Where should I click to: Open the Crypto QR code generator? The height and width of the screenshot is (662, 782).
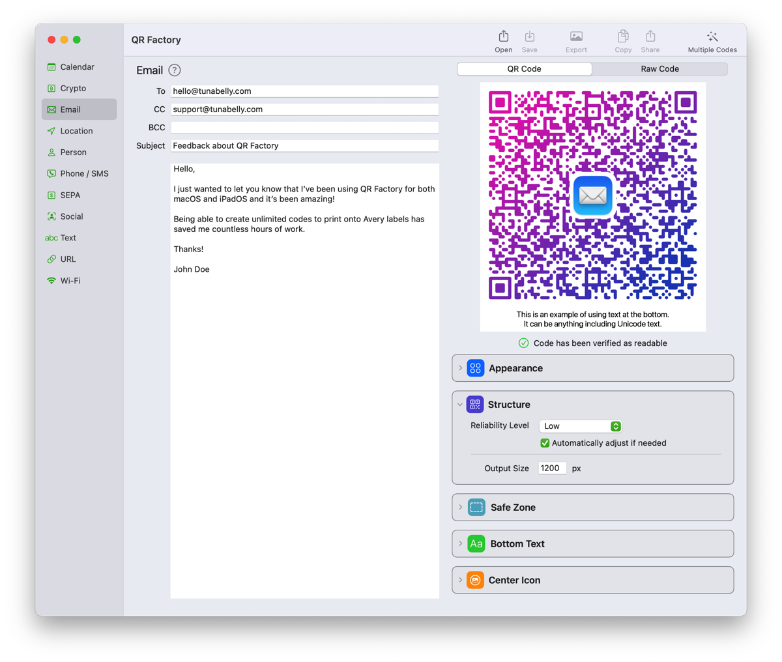point(72,88)
